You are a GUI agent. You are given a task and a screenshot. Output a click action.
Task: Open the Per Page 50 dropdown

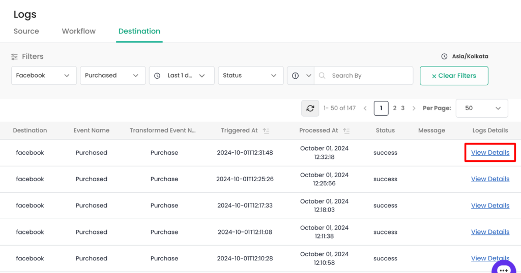click(482, 109)
